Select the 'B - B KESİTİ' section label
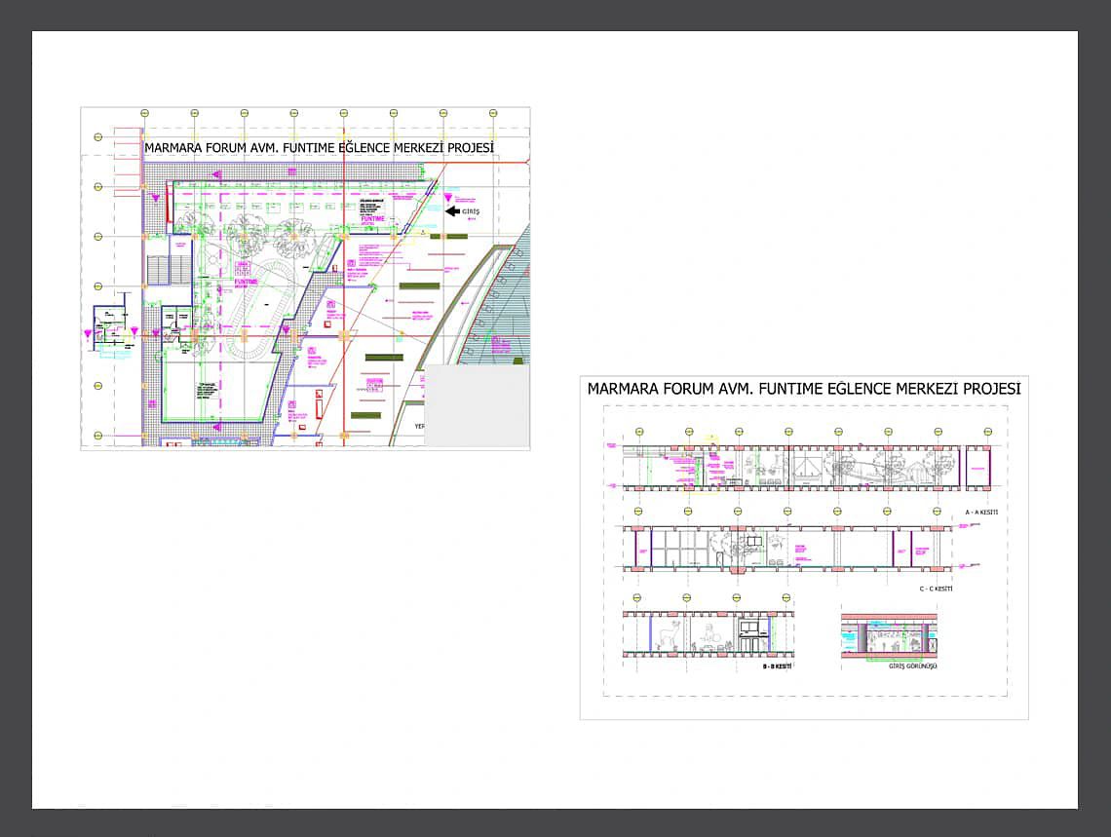 (x=777, y=666)
